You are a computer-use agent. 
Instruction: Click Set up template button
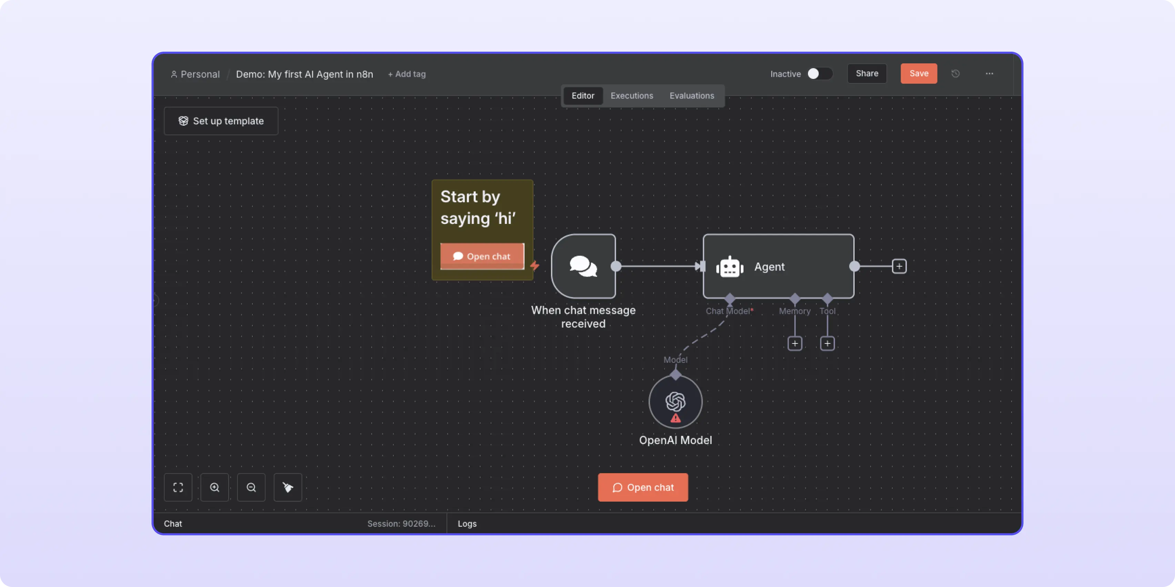(221, 121)
